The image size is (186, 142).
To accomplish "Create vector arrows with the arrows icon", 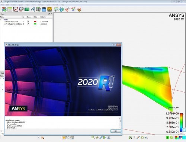I will coord(73,9).
